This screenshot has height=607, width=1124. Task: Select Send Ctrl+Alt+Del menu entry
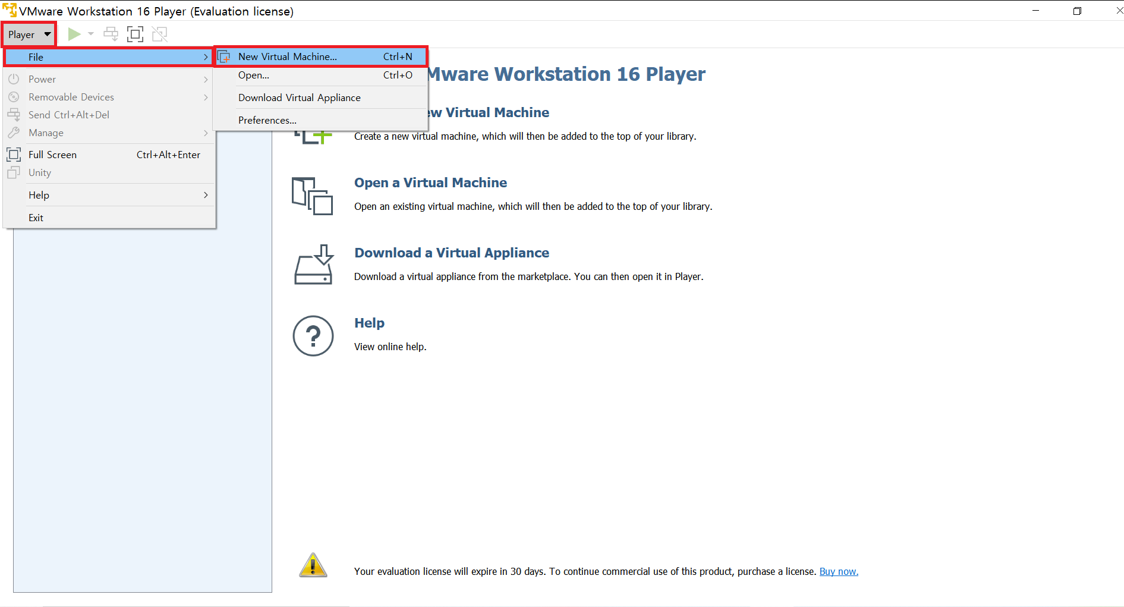click(108, 115)
